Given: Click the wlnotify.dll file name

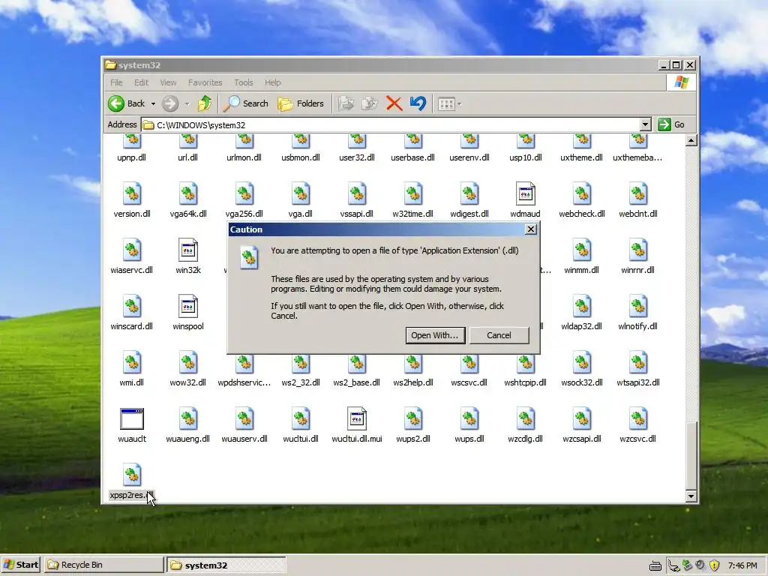Looking at the screenshot, I should tap(637, 326).
